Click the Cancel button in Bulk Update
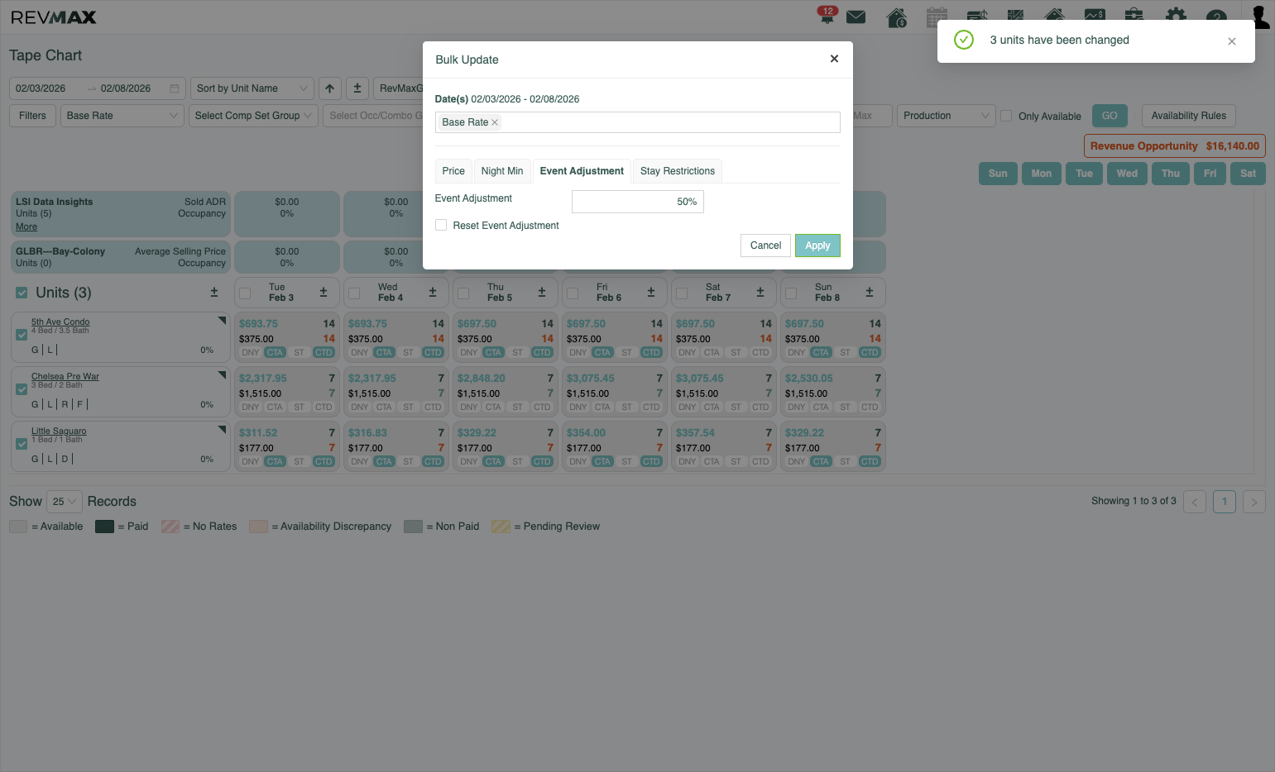 765,245
